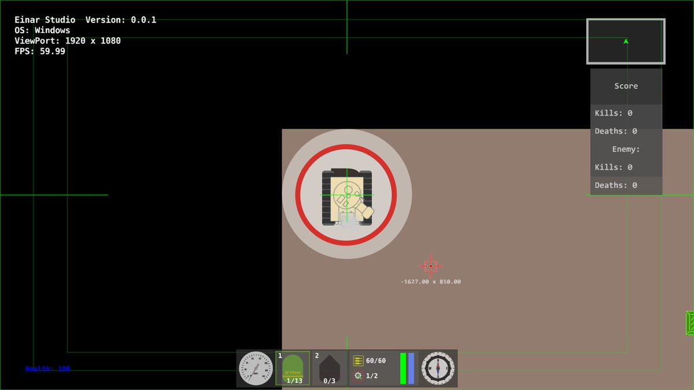Image resolution: width=694 pixels, height=390 pixels.
Task: Click the FPS: 59.99 readout
Action: click(40, 51)
